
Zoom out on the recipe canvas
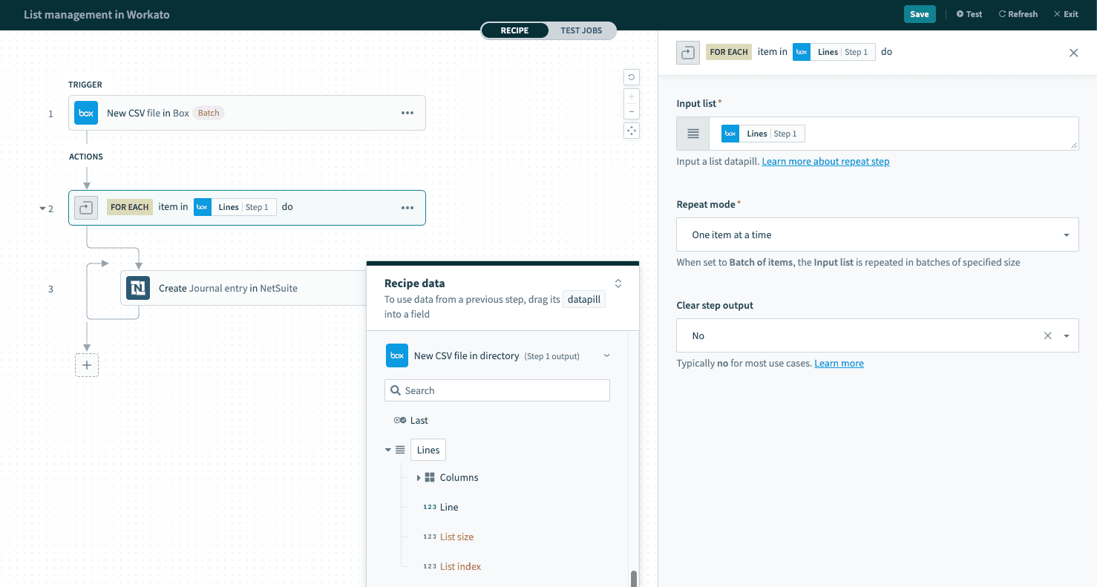(x=632, y=111)
